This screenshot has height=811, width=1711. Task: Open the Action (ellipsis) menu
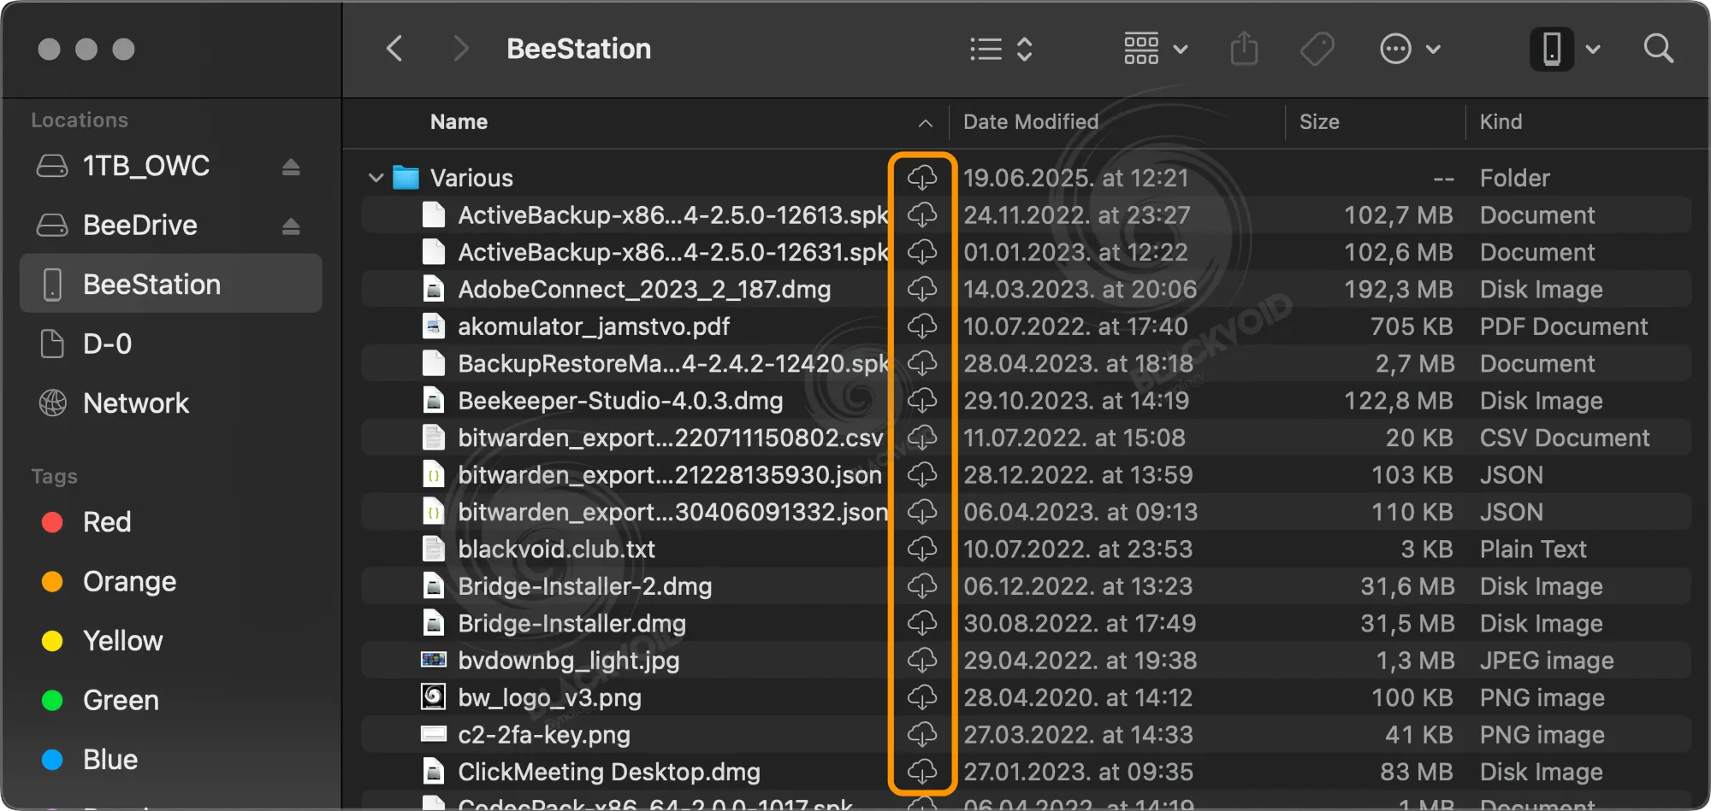(x=1411, y=49)
